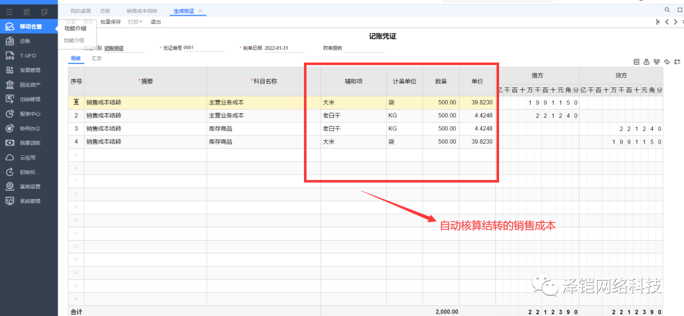This screenshot has width=684, height=316.
Task: Select 大米 auxiliary cell in row one
Action: tap(353, 102)
